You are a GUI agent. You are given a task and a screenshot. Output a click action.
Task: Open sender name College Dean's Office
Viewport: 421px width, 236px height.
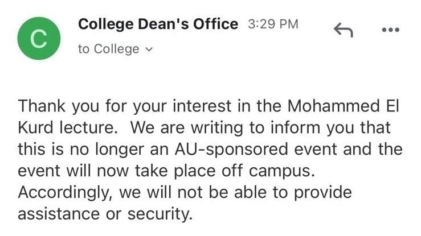(158, 24)
